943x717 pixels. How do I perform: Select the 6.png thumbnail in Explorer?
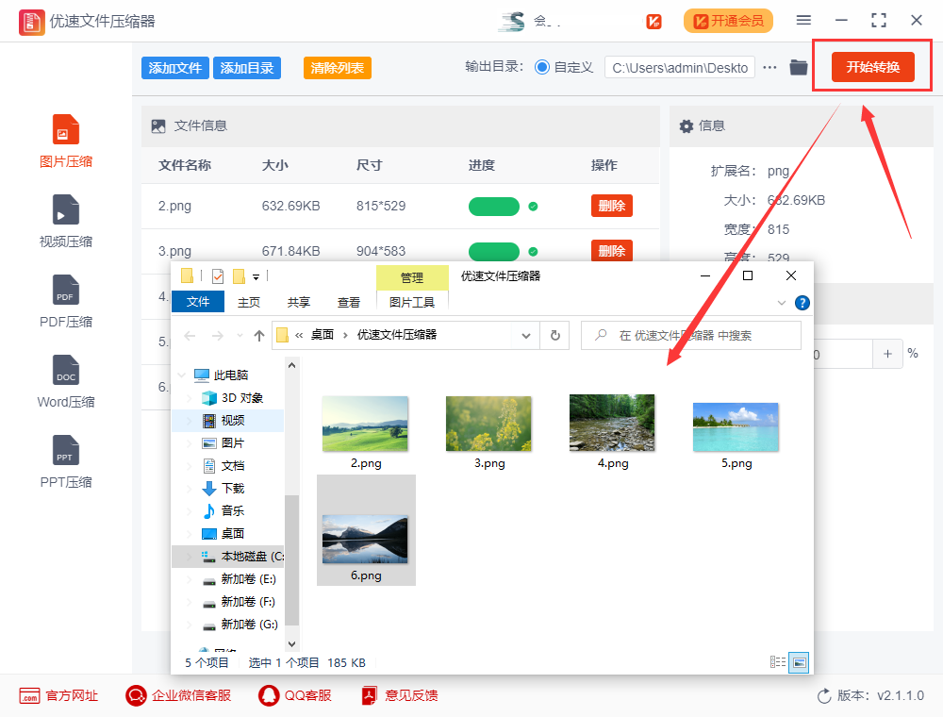point(366,530)
